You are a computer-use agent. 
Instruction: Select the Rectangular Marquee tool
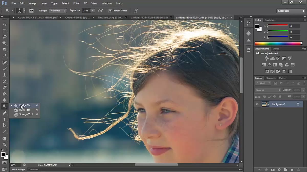[x=5, y=31]
